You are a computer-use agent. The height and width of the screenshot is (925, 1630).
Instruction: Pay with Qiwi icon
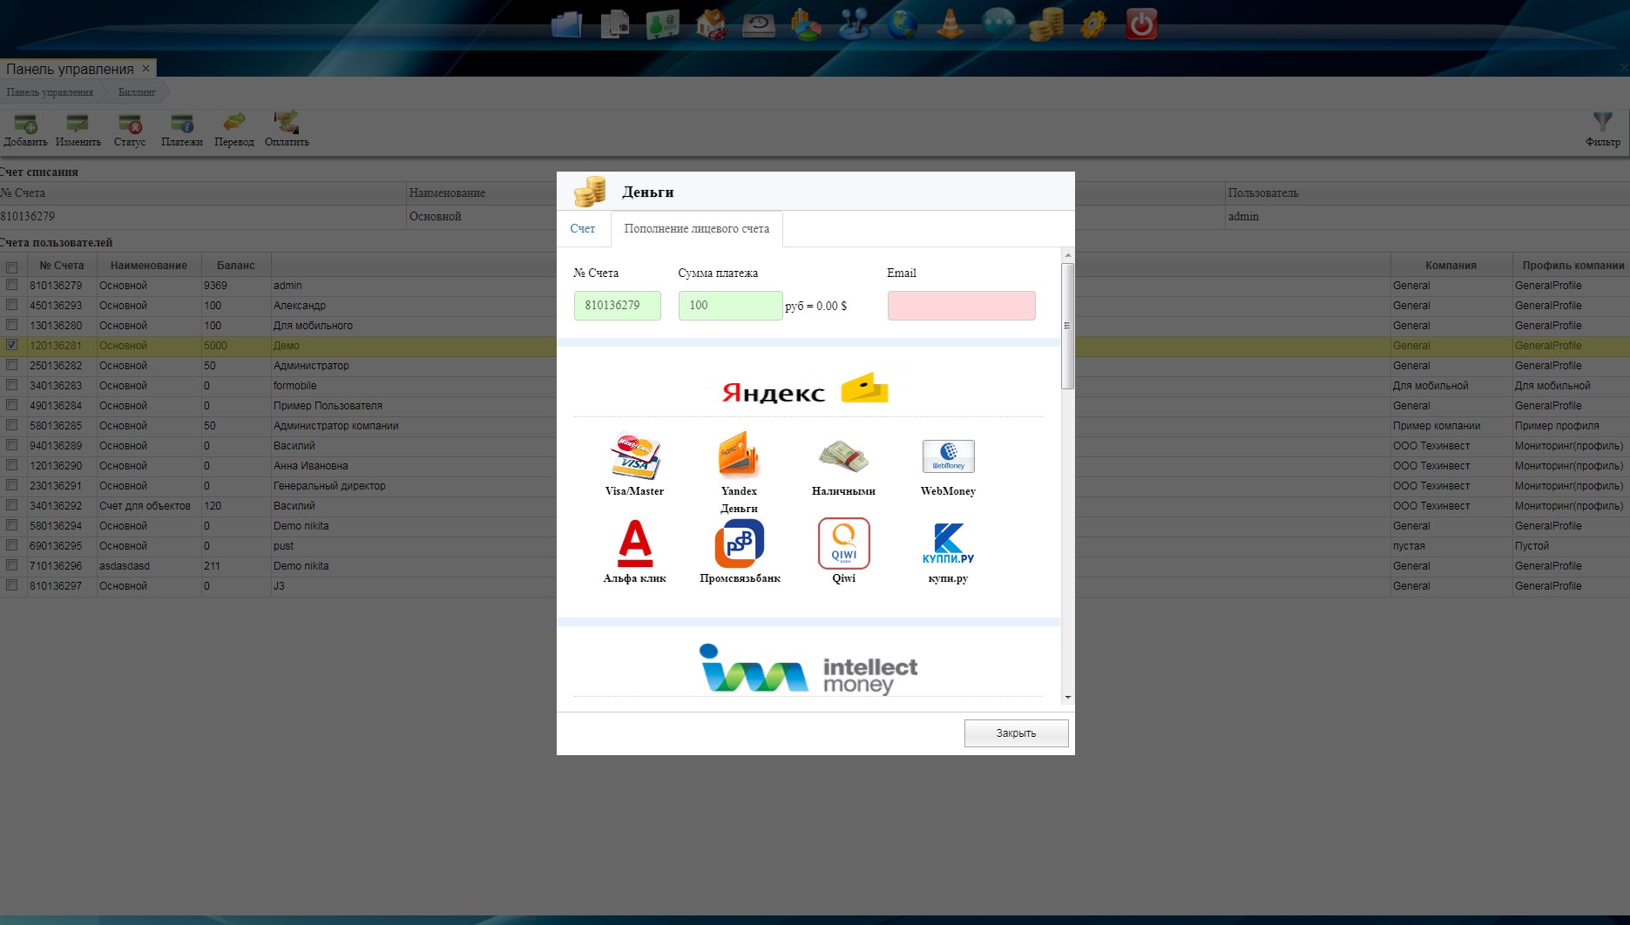tap(843, 544)
